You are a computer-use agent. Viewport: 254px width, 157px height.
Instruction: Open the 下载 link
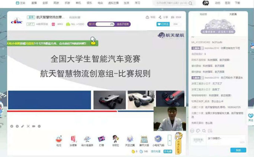(x=238, y=3)
